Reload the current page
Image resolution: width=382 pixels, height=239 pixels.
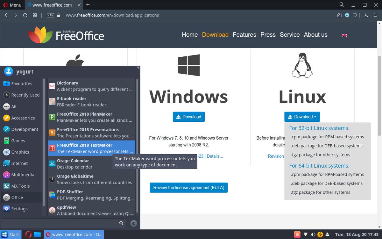[25, 15]
